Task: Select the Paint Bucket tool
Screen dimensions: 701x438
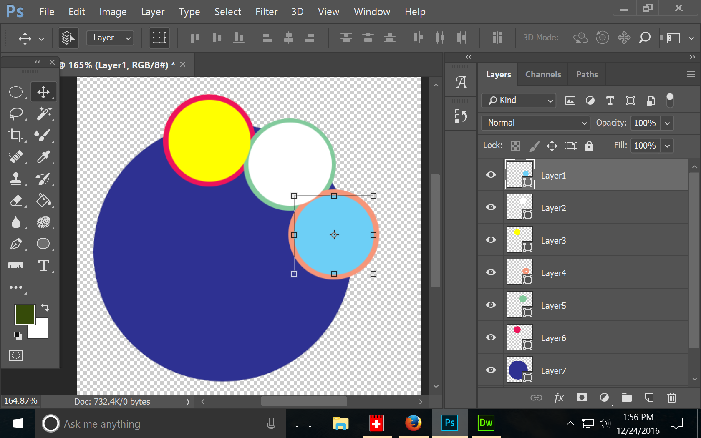Action: (x=43, y=201)
